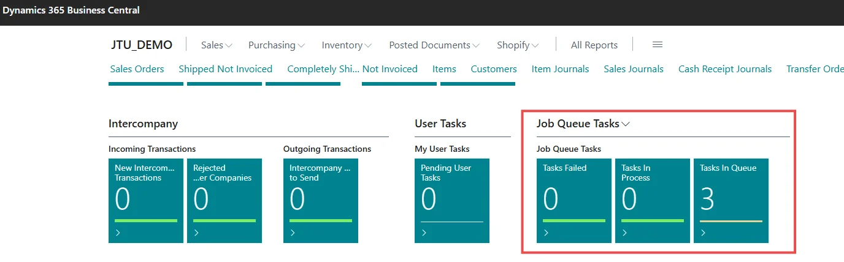Open the Inventory navigation menu
Screen dimensions: 844x262
point(347,45)
